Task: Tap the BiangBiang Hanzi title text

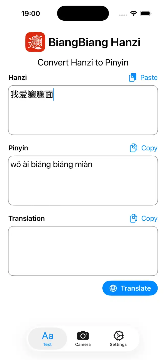Action: pos(94,42)
